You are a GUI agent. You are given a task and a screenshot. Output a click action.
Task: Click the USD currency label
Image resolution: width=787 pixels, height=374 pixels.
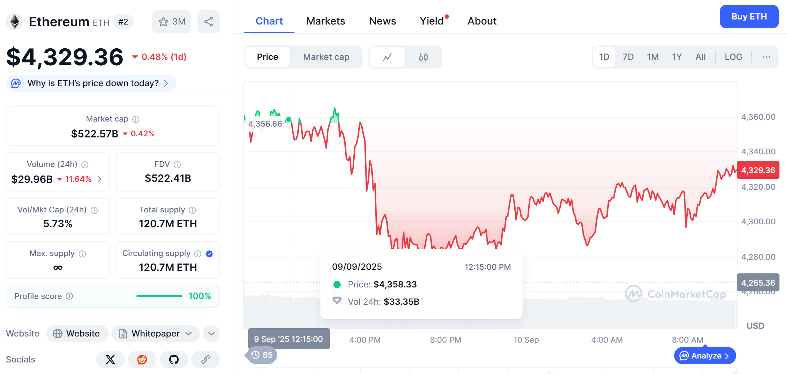tap(755, 326)
